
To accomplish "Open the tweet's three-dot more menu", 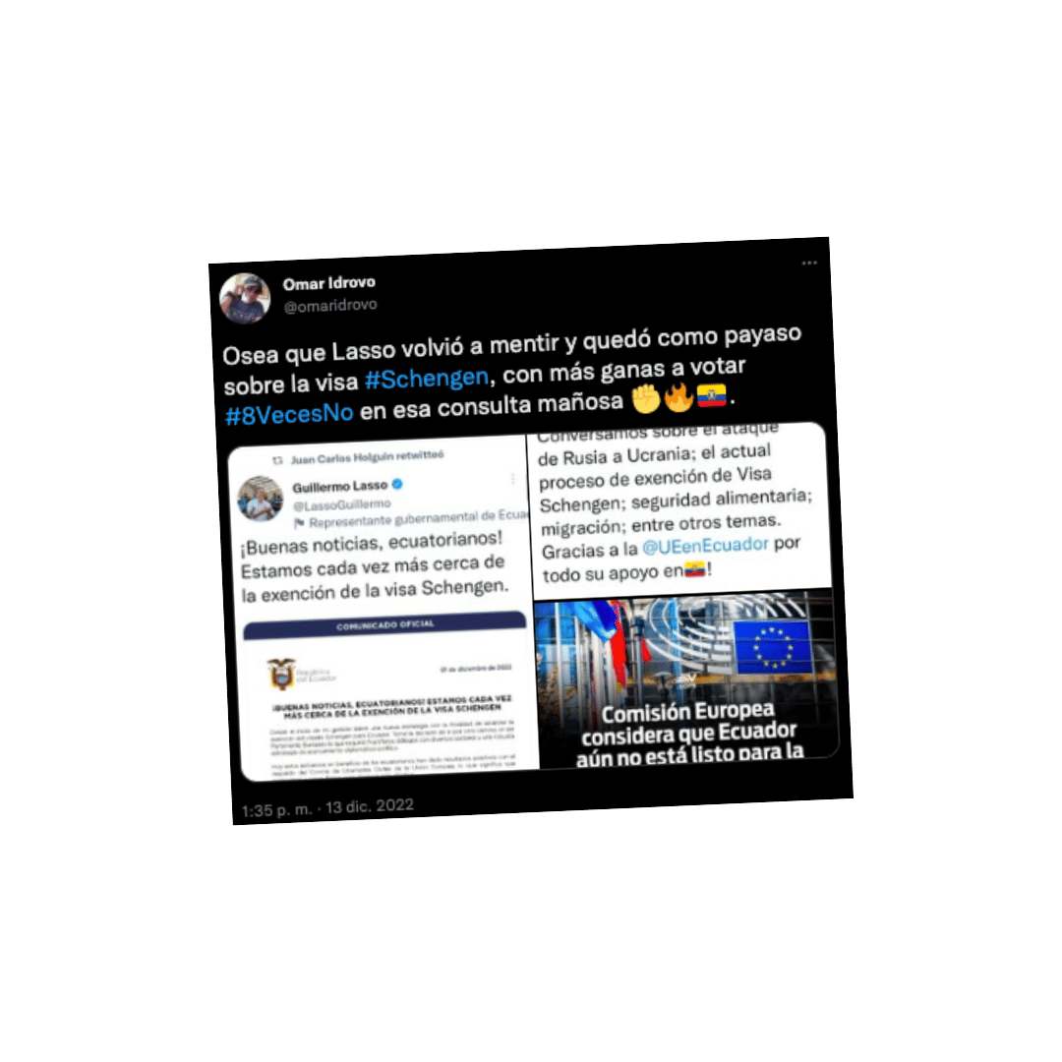I will [x=809, y=263].
